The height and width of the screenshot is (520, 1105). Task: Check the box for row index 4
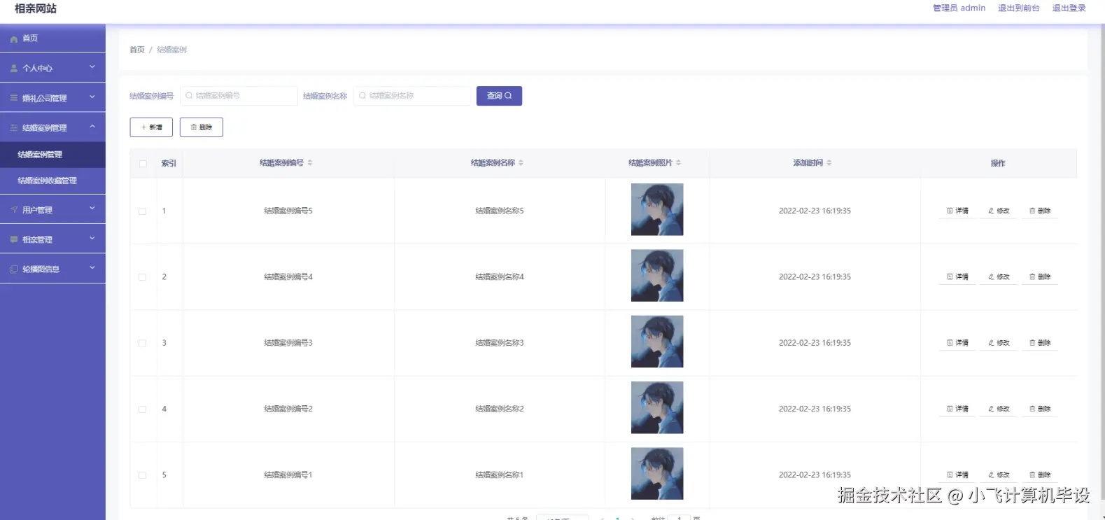143,409
